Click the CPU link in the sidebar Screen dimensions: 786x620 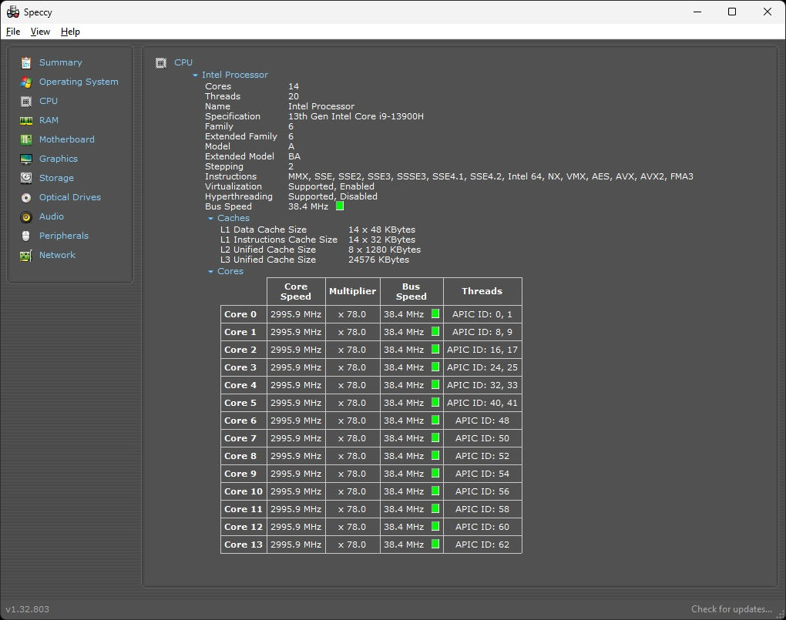coord(49,101)
